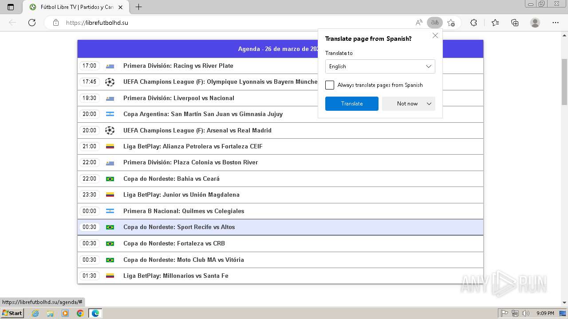Screen dimensions: 568x319
Task: Open Junior vs Unión Magdalena match
Action: (181, 195)
